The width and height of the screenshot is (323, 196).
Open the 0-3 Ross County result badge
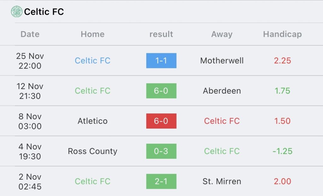click(161, 151)
